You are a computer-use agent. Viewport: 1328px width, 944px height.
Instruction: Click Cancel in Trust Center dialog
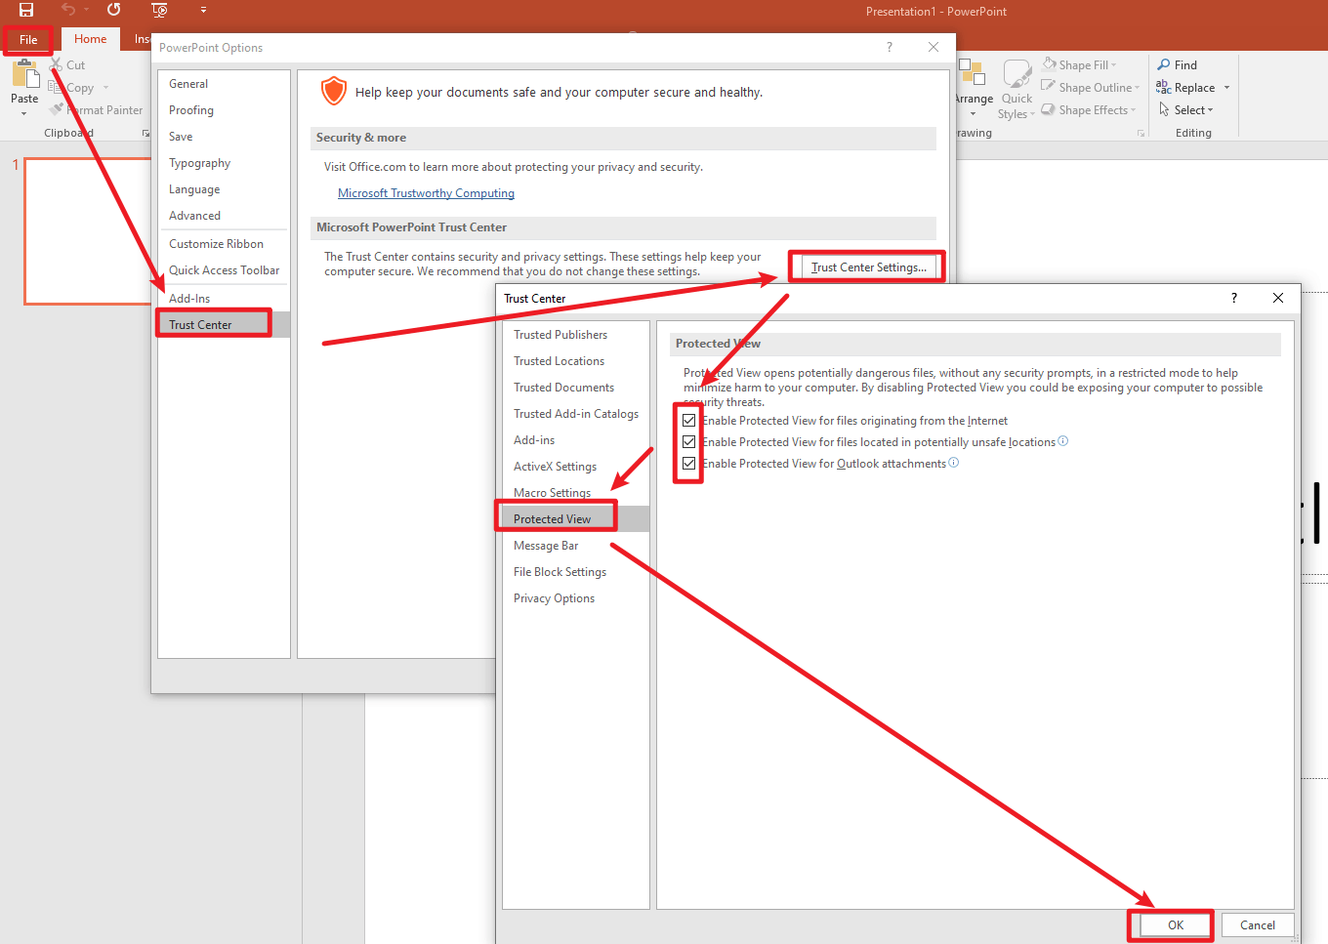(x=1258, y=925)
